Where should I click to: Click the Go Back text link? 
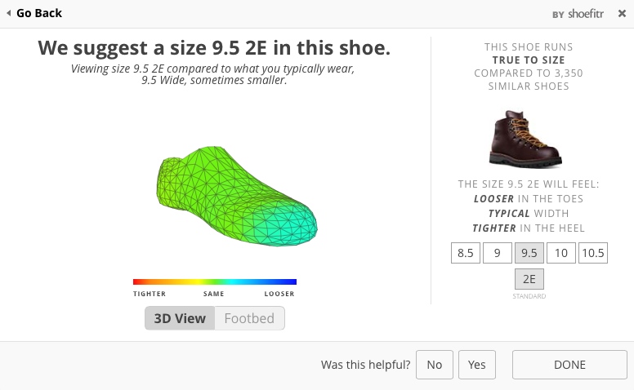coord(39,13)
